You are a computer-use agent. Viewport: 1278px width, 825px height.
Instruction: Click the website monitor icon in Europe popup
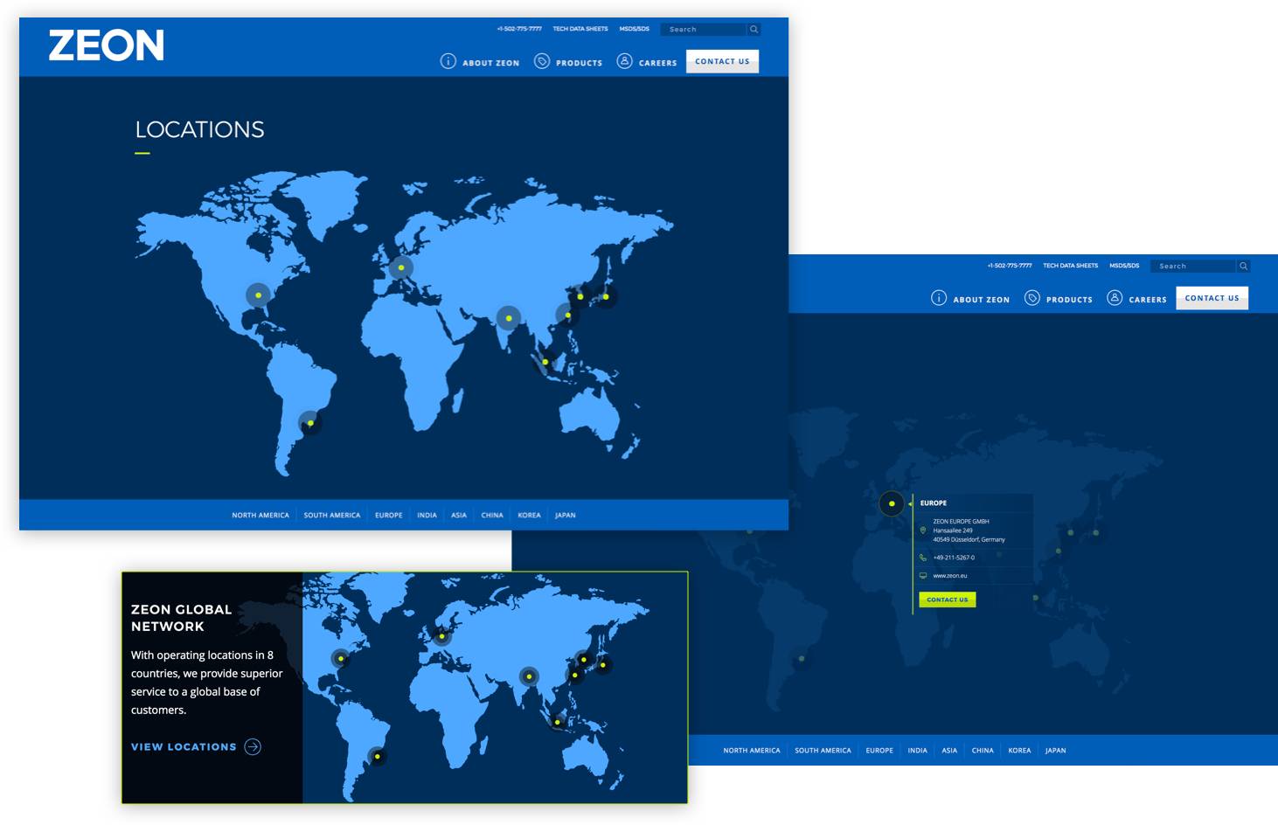(x=923, y=576)
